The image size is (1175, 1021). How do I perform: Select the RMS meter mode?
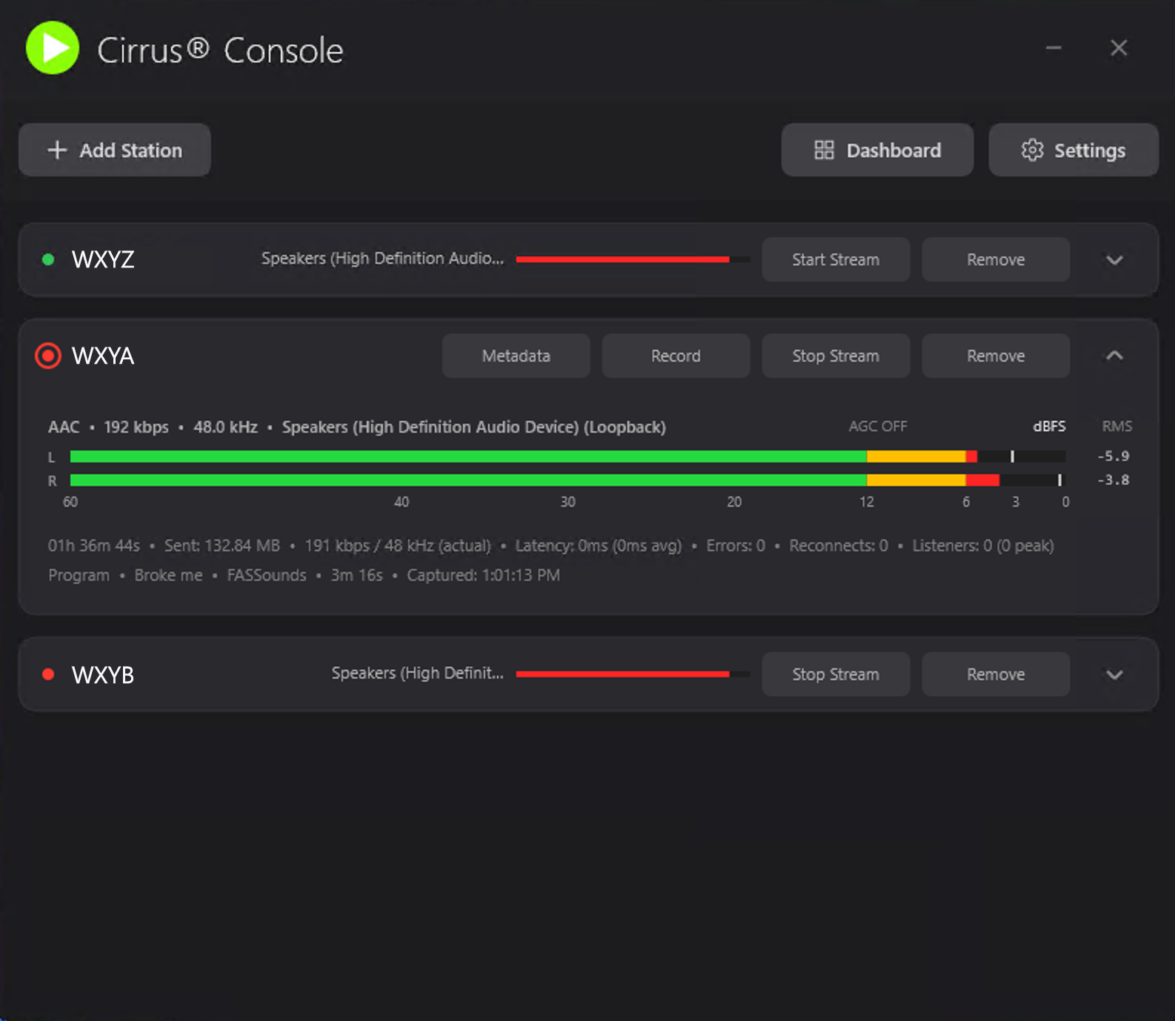[1116, 426]
